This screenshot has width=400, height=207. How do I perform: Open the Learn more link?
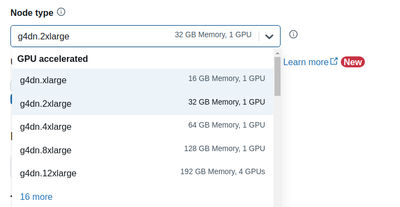tap(306, 62)
